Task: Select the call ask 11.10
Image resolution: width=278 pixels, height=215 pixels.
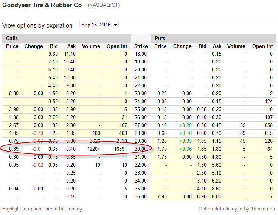Action: click(x=70, y=54)
